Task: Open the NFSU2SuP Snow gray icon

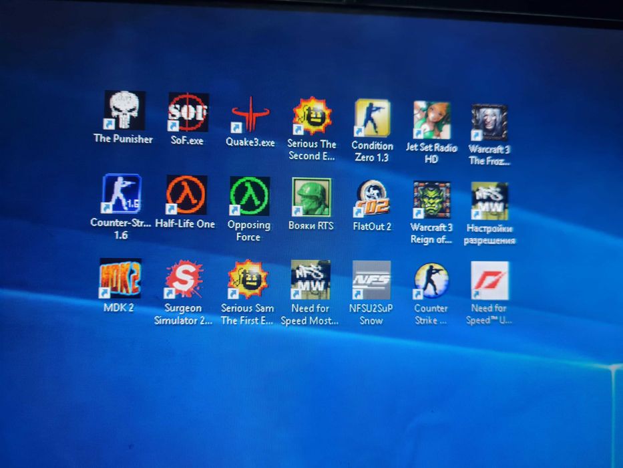Action: [371, 280]
